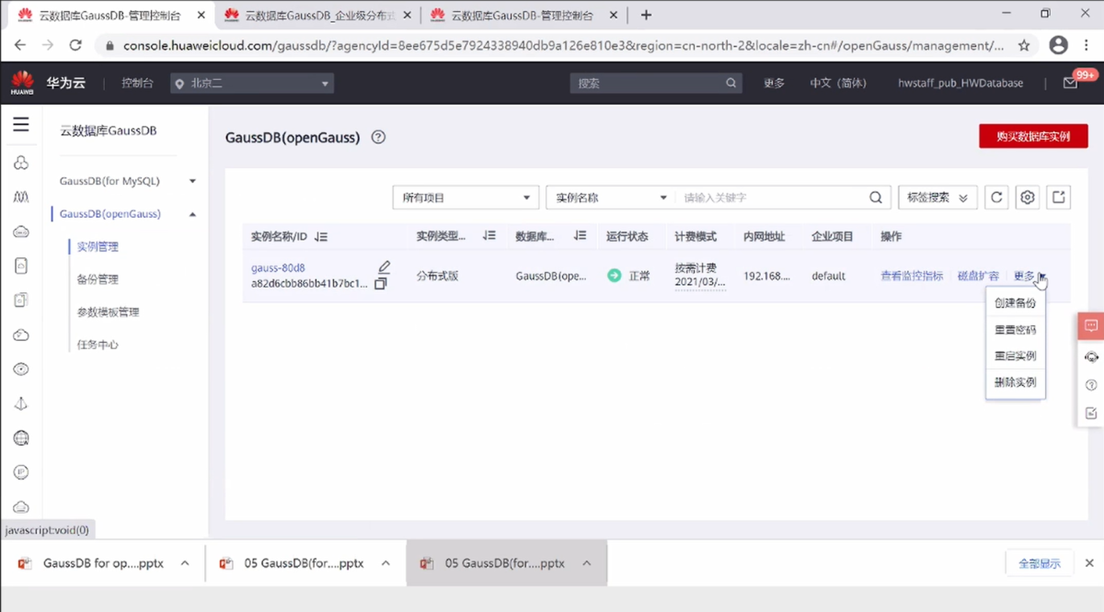Reload the browser page
The image size is (1104, 612).
[x=75, y=45]
